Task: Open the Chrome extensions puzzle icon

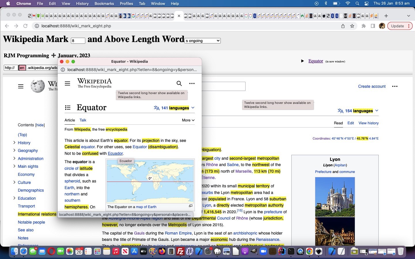Action: click(364, 26)
